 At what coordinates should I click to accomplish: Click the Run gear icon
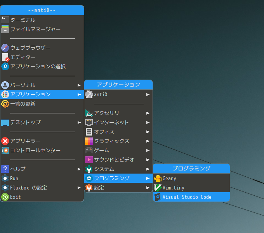pyautogui.click(x=5, y=178)
